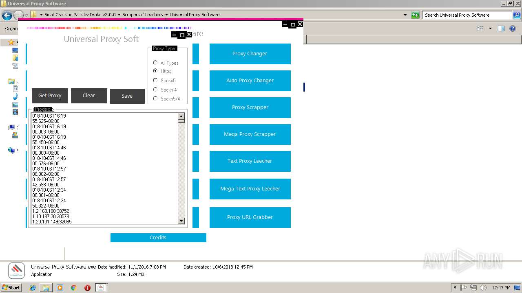Open the recent pages dropdown next to forward button

coord(26,15)
